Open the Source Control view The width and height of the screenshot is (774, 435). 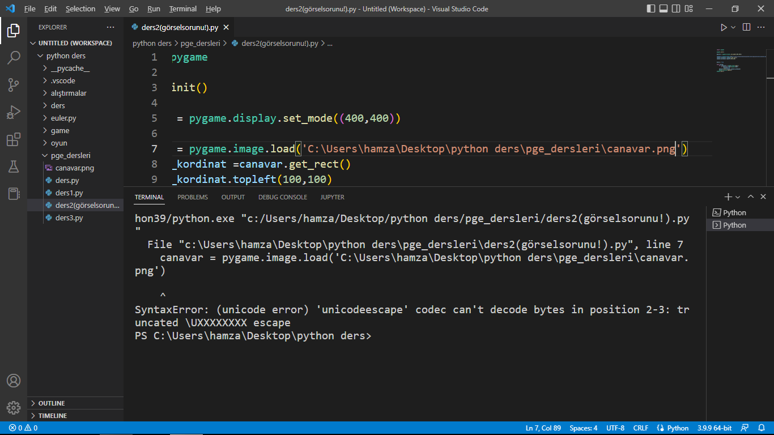[x=14, y=85]
